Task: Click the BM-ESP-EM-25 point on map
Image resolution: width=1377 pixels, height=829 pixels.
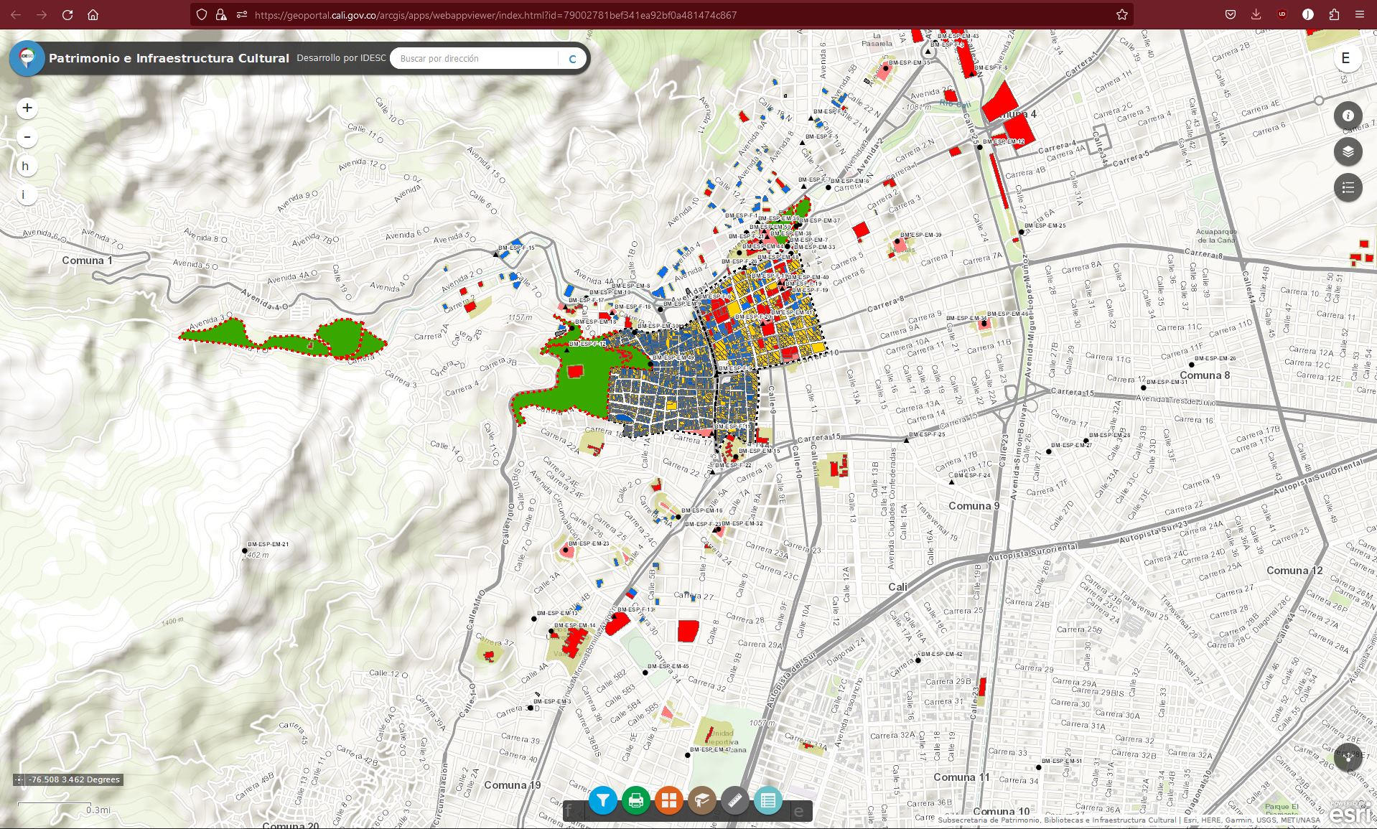Action: click(1021, 232)
